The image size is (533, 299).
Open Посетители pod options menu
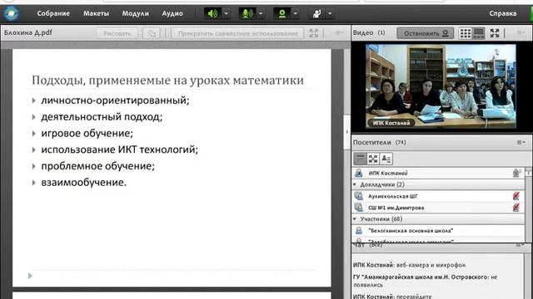click(521, 142)
